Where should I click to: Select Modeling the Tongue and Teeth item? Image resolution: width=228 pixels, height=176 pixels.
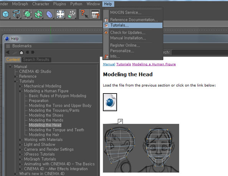[x=56, y=130]
